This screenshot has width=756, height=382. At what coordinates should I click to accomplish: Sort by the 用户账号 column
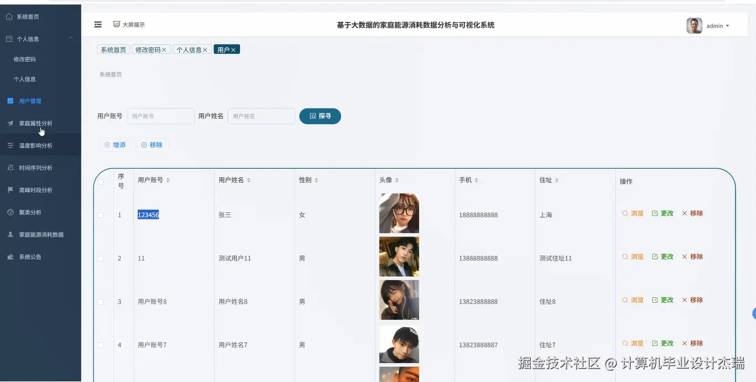(x=168, y=180)
